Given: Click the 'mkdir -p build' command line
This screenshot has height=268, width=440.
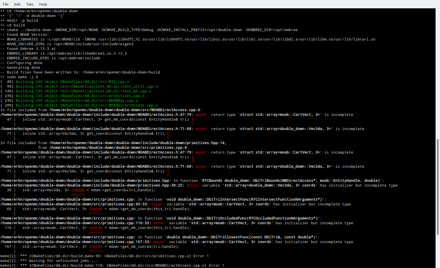Looking at the screenshot, I should click(x=19, y=21).
